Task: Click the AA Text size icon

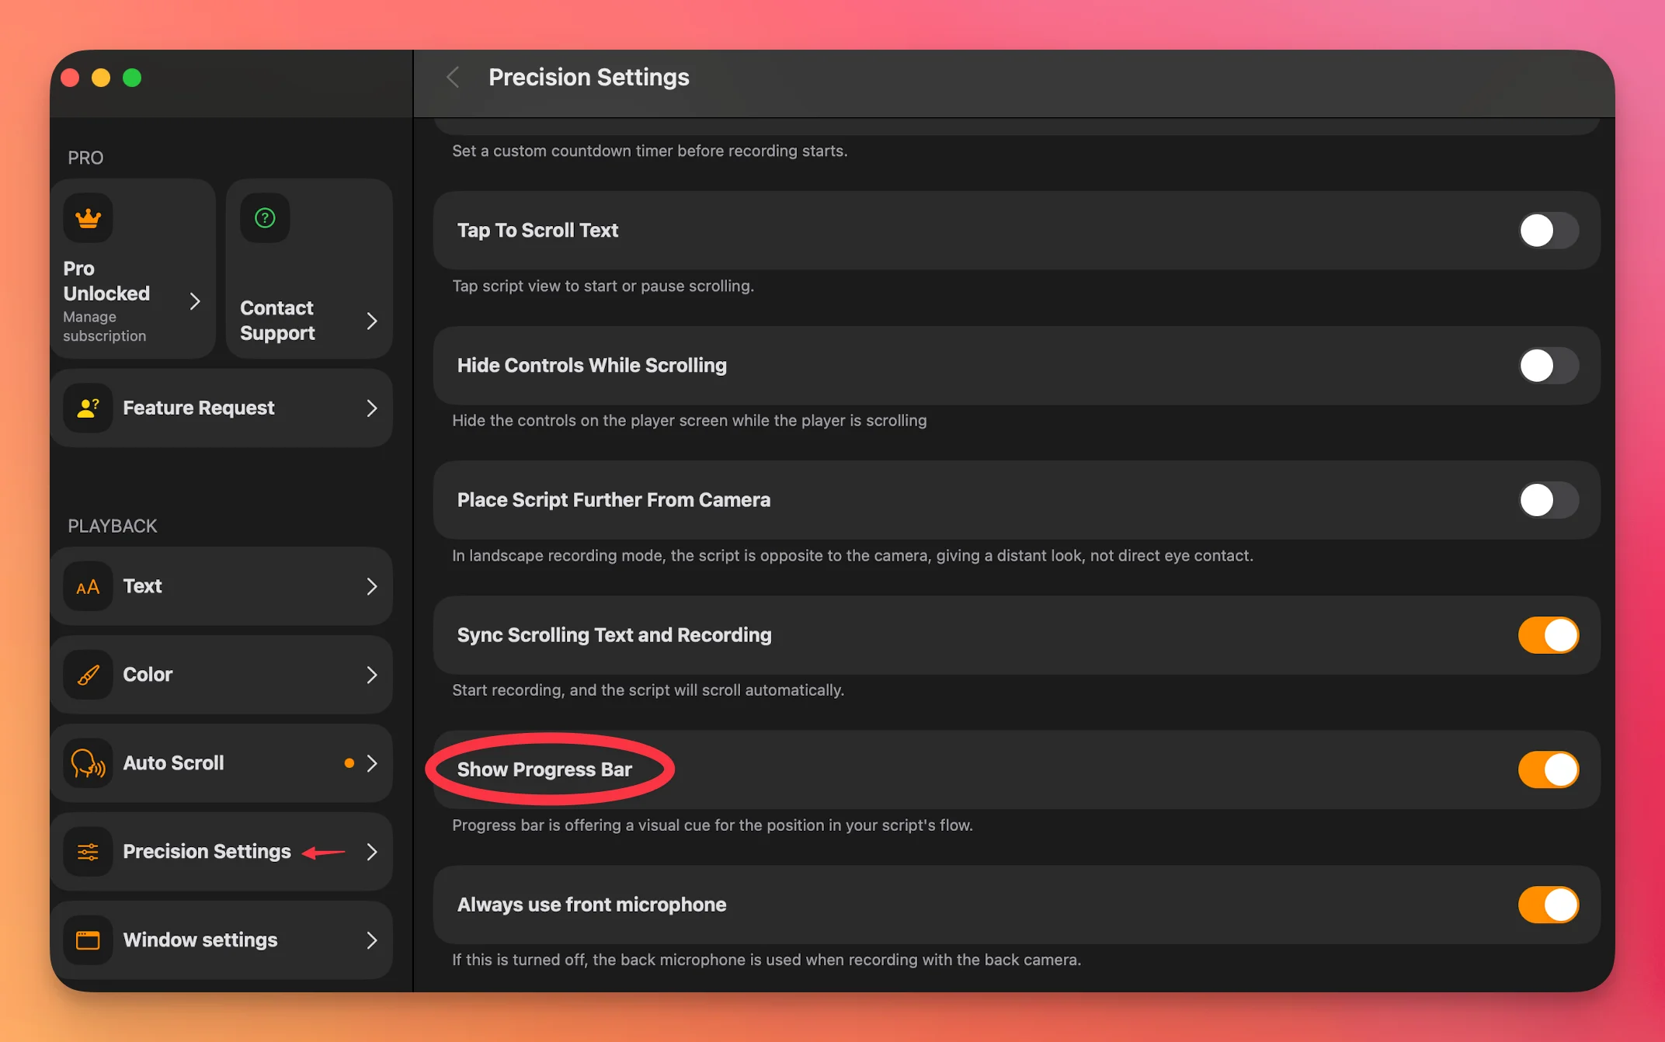Action: click(x=88, y=586)
